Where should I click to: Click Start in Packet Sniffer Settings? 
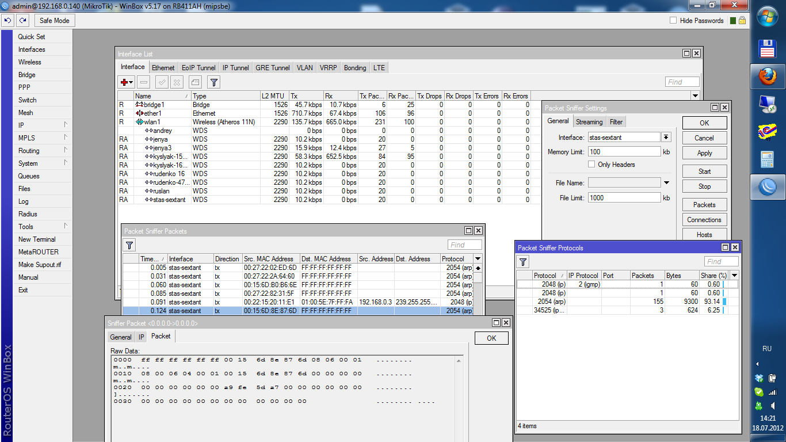click(704, 172)
